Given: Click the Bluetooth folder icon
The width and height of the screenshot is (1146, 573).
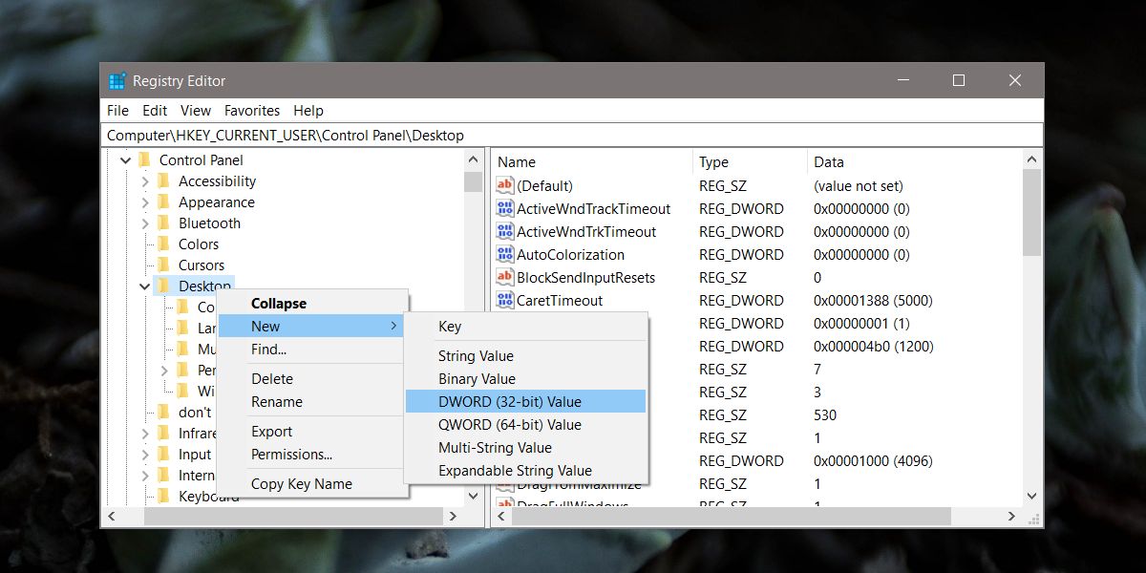Looking at the screenshot, I should tap(163, 223).
